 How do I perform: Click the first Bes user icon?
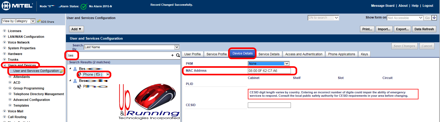coord(75,69)
